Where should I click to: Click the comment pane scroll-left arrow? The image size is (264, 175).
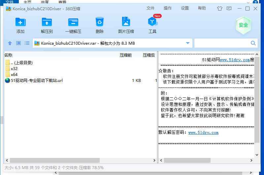coord(161,161)
